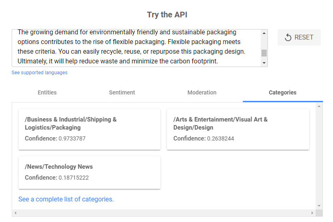This screenshot has height=222, width=333.
Task: Open the Entities tab
Action: click(x=47, y=92)
